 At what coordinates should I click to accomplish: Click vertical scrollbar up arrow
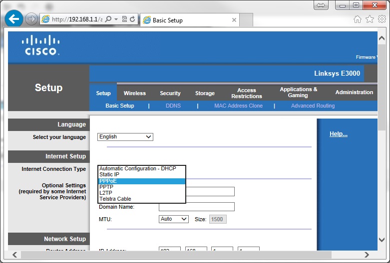coord(382,38)
